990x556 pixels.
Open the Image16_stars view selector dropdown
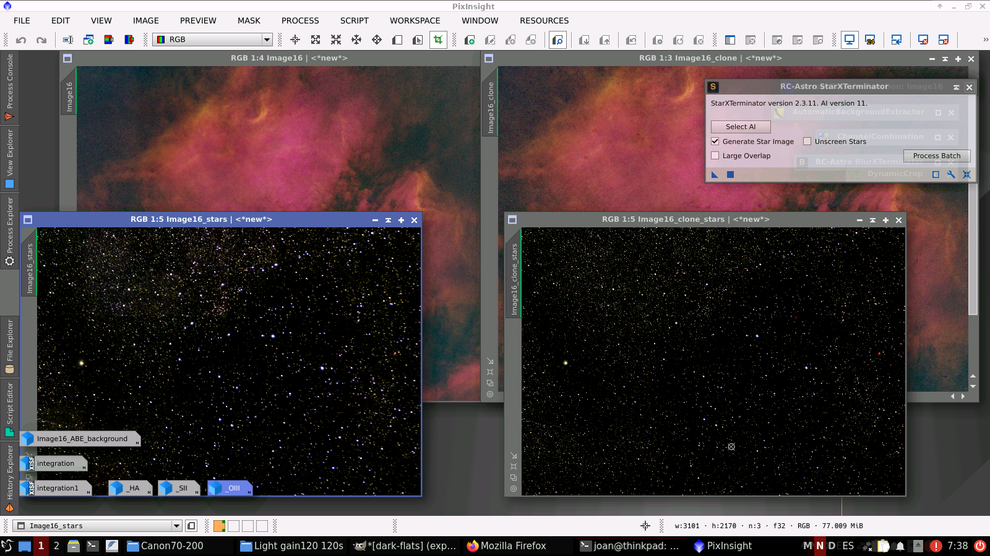click(176, 526)
